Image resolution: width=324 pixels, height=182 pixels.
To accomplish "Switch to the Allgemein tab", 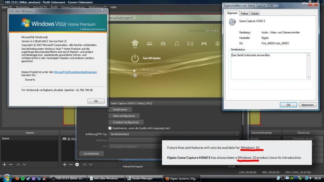I will pyautogui.click(x=232, y=13).
